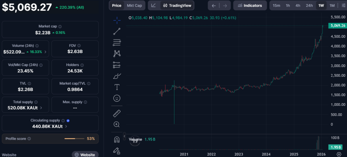The height and width of the screenshot is (157, 347).
Task: Expand Circulating supply details chevron
Action: coord(66,126)
